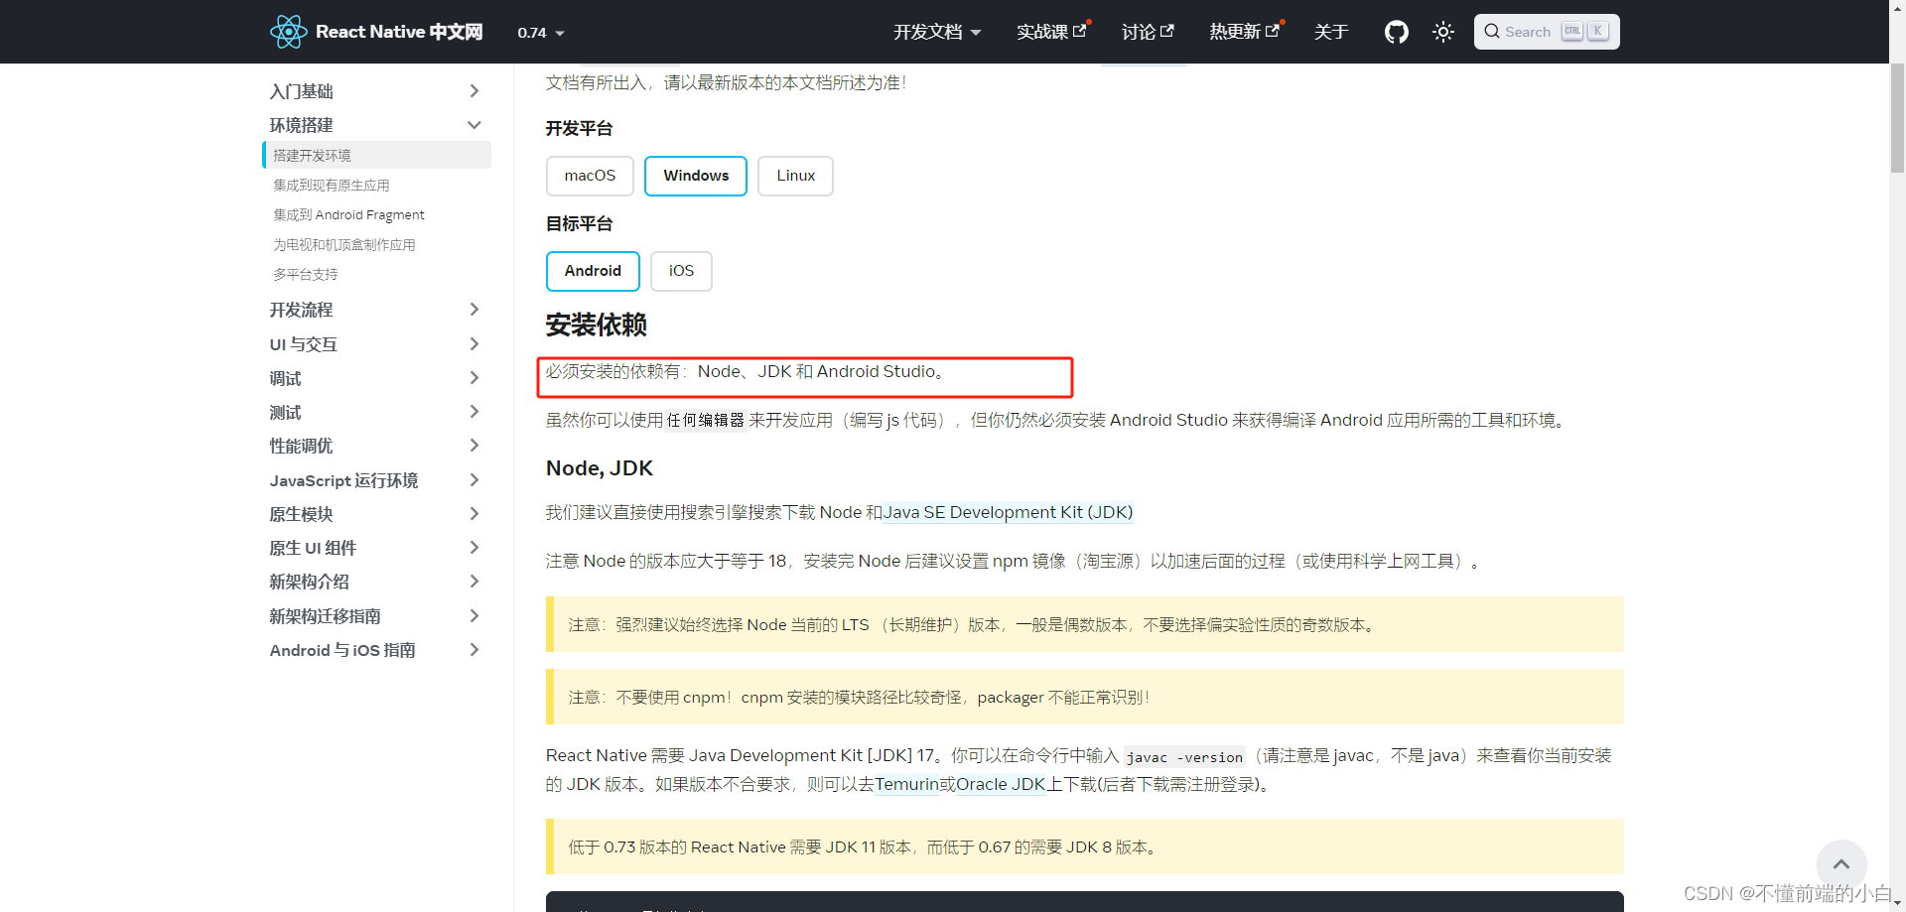Expand the 新架构介绍 sidebar section

(x=375, y=582)
